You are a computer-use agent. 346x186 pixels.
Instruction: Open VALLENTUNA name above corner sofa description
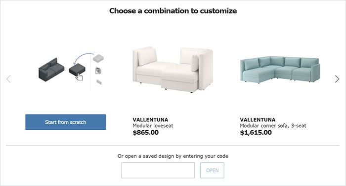pyautogui.click(x=258, y=120)
